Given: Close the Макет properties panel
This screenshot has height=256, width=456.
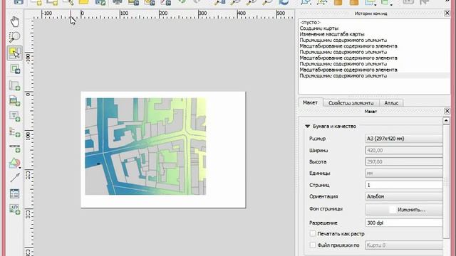Looking at the screenshot, I should 447,111.
